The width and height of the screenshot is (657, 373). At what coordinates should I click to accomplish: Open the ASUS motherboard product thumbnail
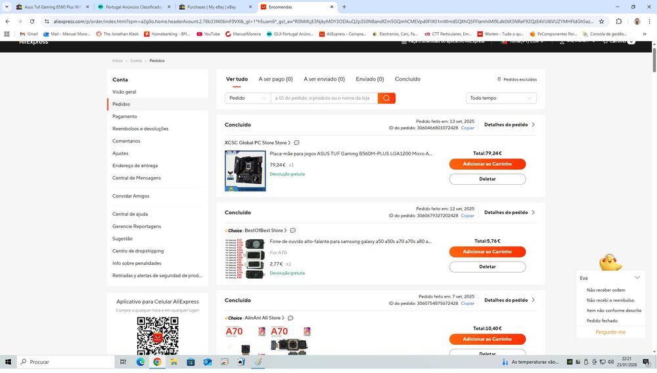click(x=245, y=170)
